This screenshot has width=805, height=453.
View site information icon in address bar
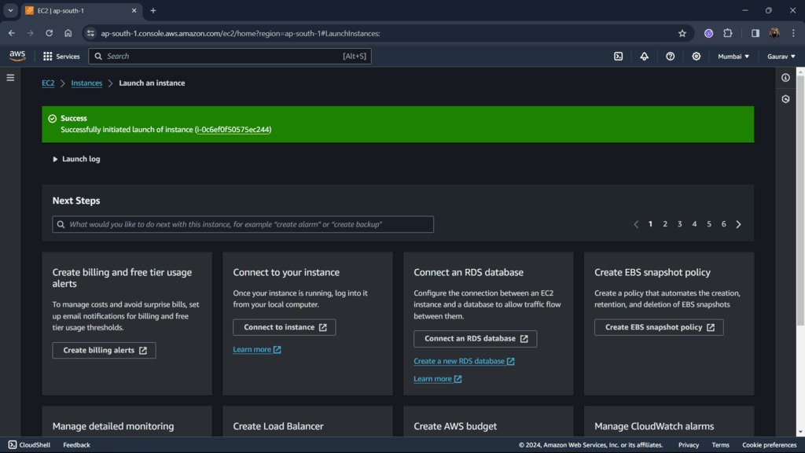(x=90, y=33)
